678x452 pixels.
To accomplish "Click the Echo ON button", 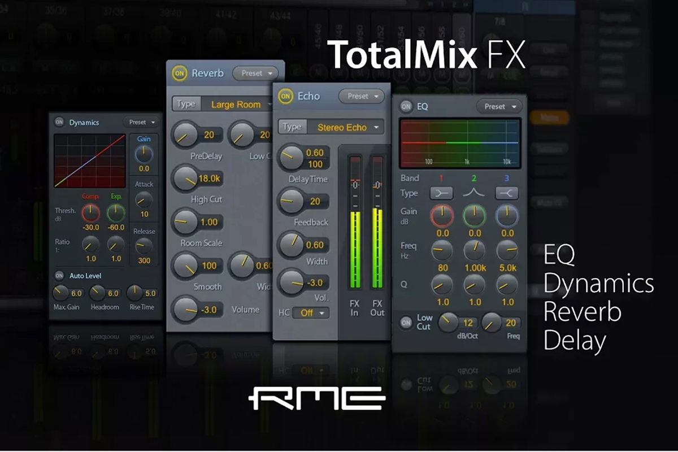I will click(285, 95).
